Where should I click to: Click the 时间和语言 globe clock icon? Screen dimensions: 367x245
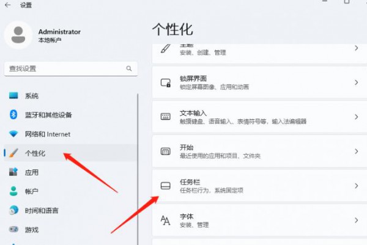[13, 211]
